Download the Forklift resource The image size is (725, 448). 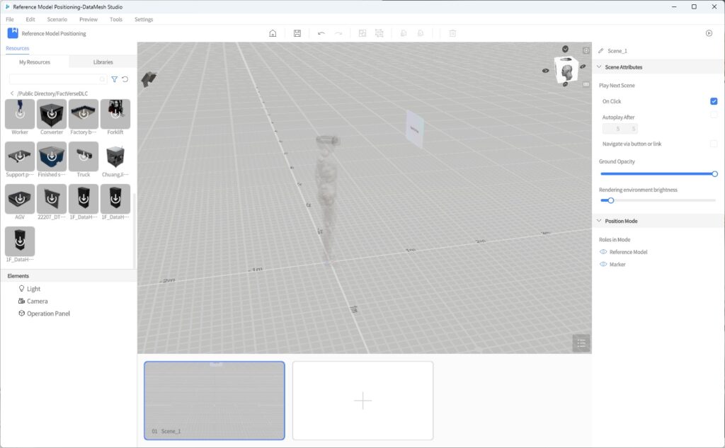pyautogui.click(x=115, y=115)
